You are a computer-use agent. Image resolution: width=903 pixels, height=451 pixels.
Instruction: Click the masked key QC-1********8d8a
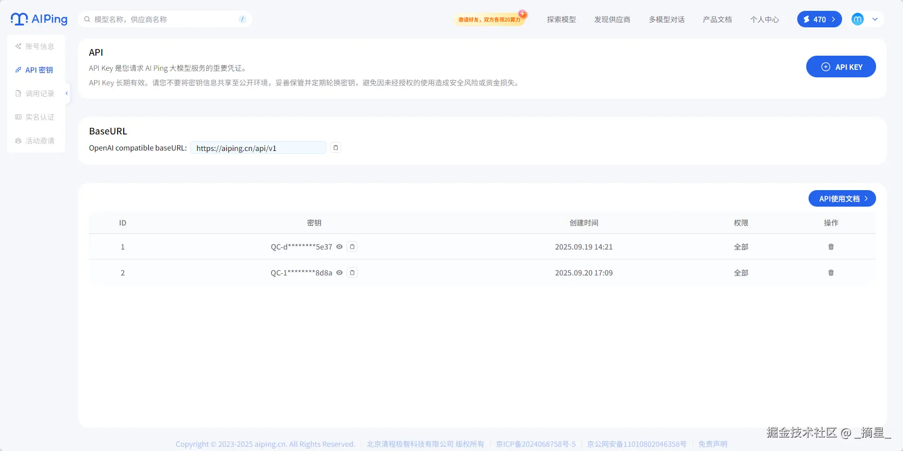point(301,273)
